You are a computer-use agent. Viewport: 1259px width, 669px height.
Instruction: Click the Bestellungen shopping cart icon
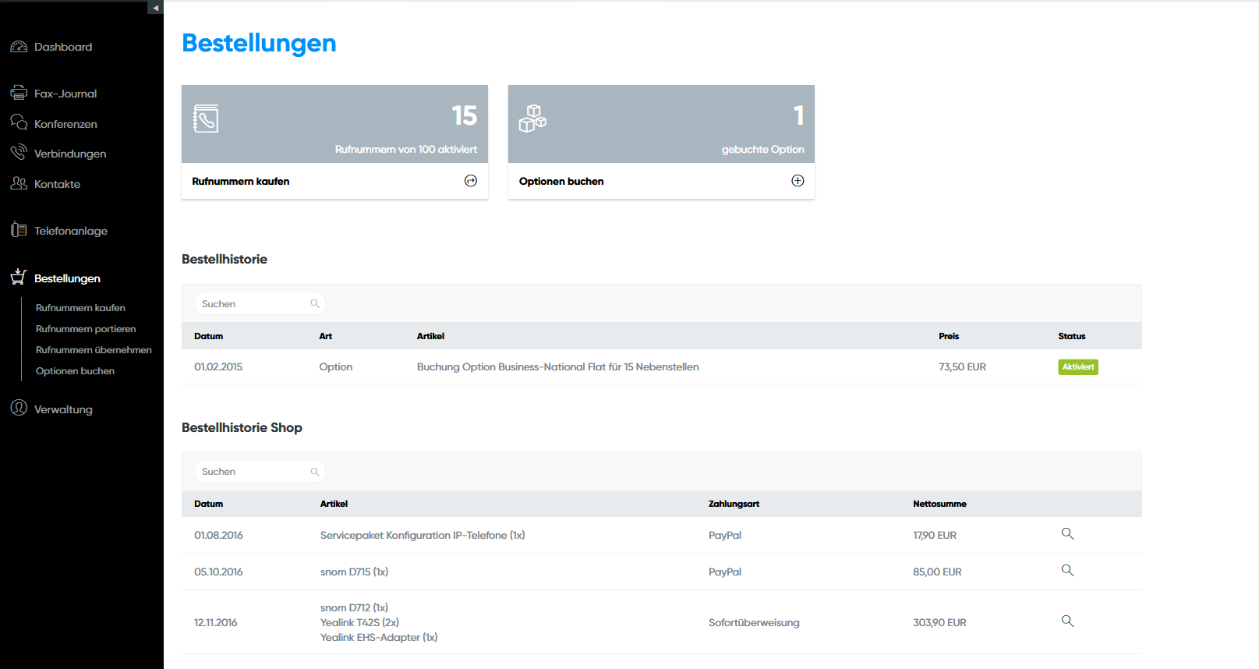click(x=19, y=277)
